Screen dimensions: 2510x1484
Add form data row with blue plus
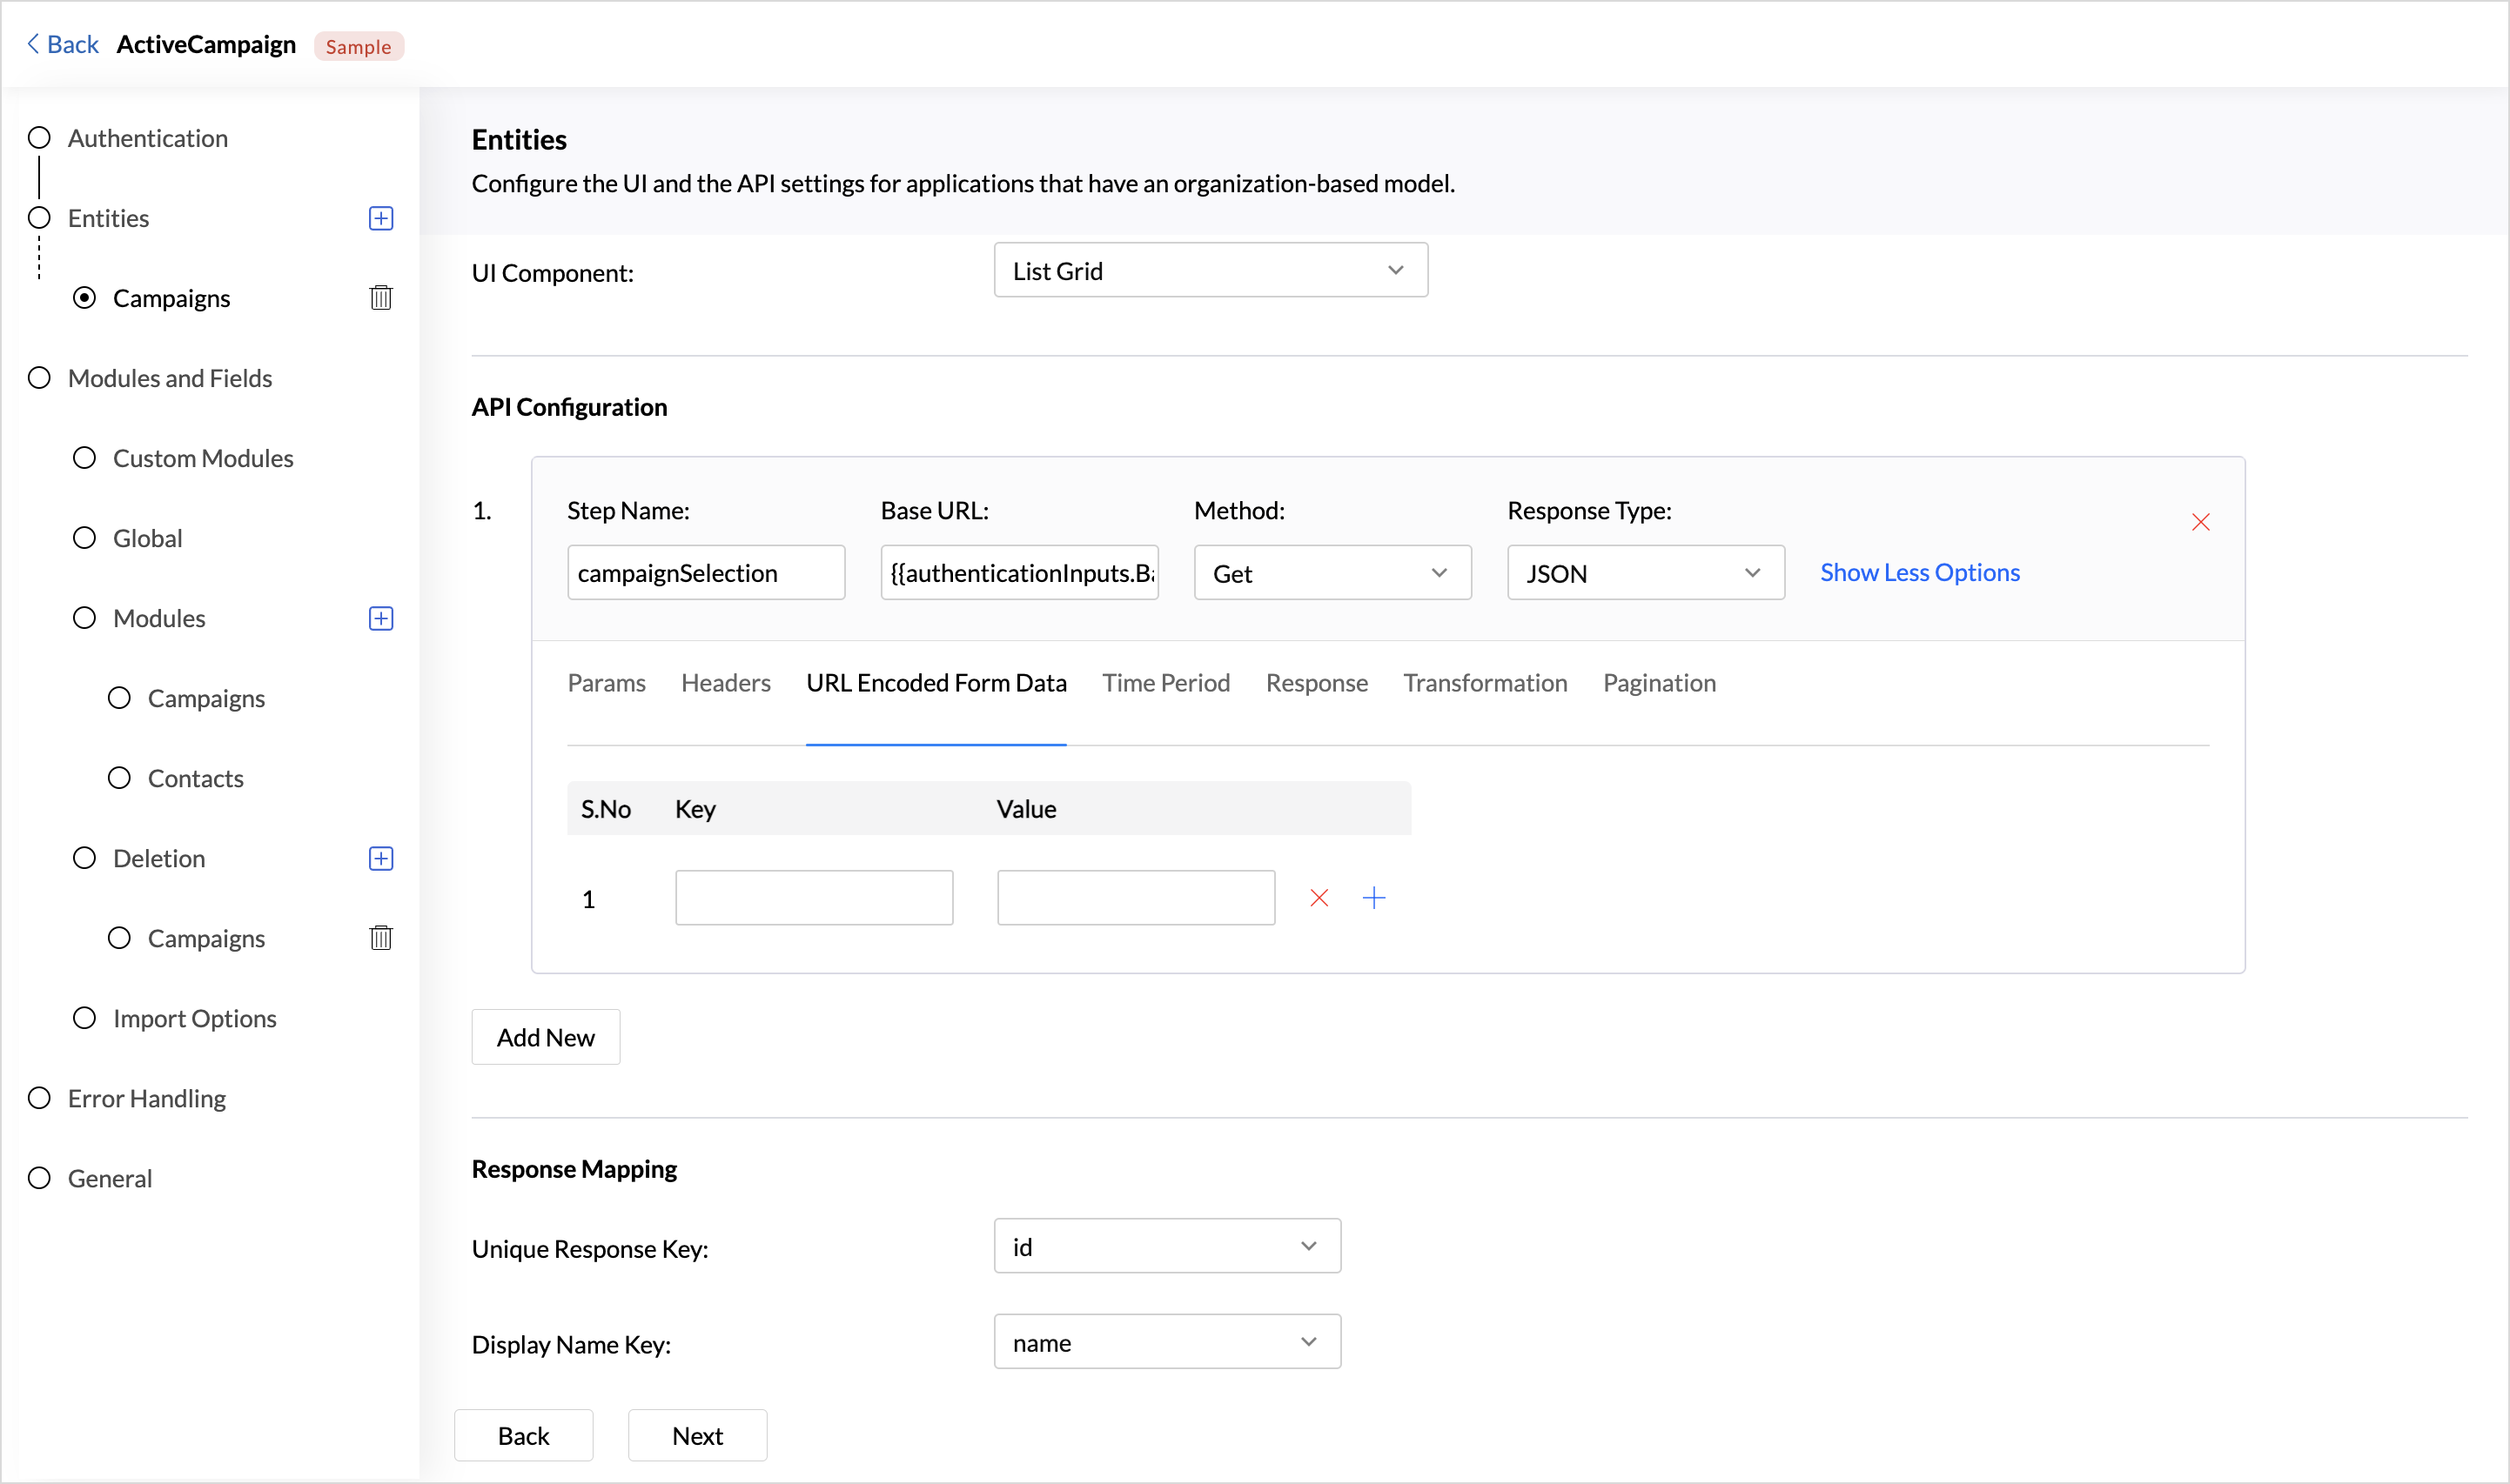(1373, 898)
